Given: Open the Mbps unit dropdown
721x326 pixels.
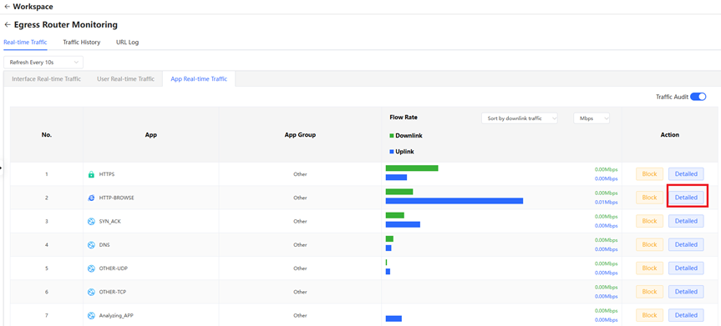Looking at the screenshot, I should [592, 118].
